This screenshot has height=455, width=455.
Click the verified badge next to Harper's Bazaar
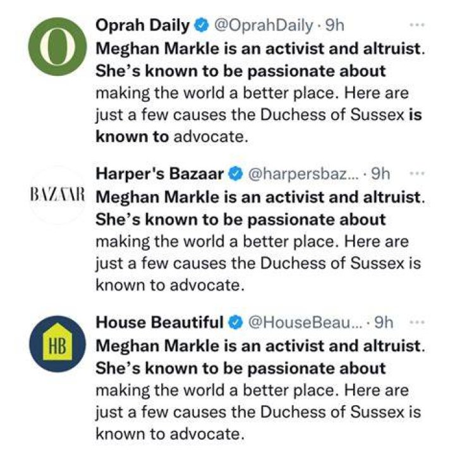click(236, 174)
